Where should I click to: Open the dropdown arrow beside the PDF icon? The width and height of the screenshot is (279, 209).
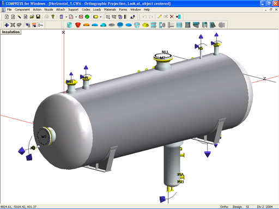pyautogui.click(x=76, y=17)
